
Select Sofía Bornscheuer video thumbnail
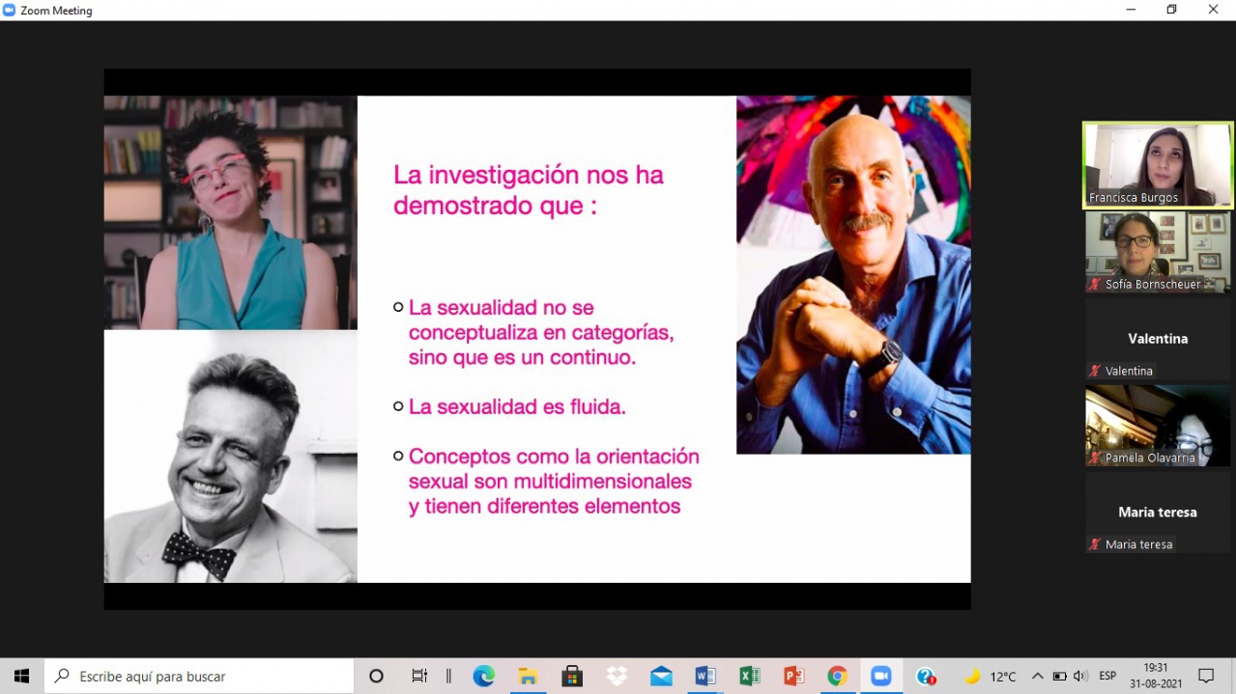[1158, 251]
